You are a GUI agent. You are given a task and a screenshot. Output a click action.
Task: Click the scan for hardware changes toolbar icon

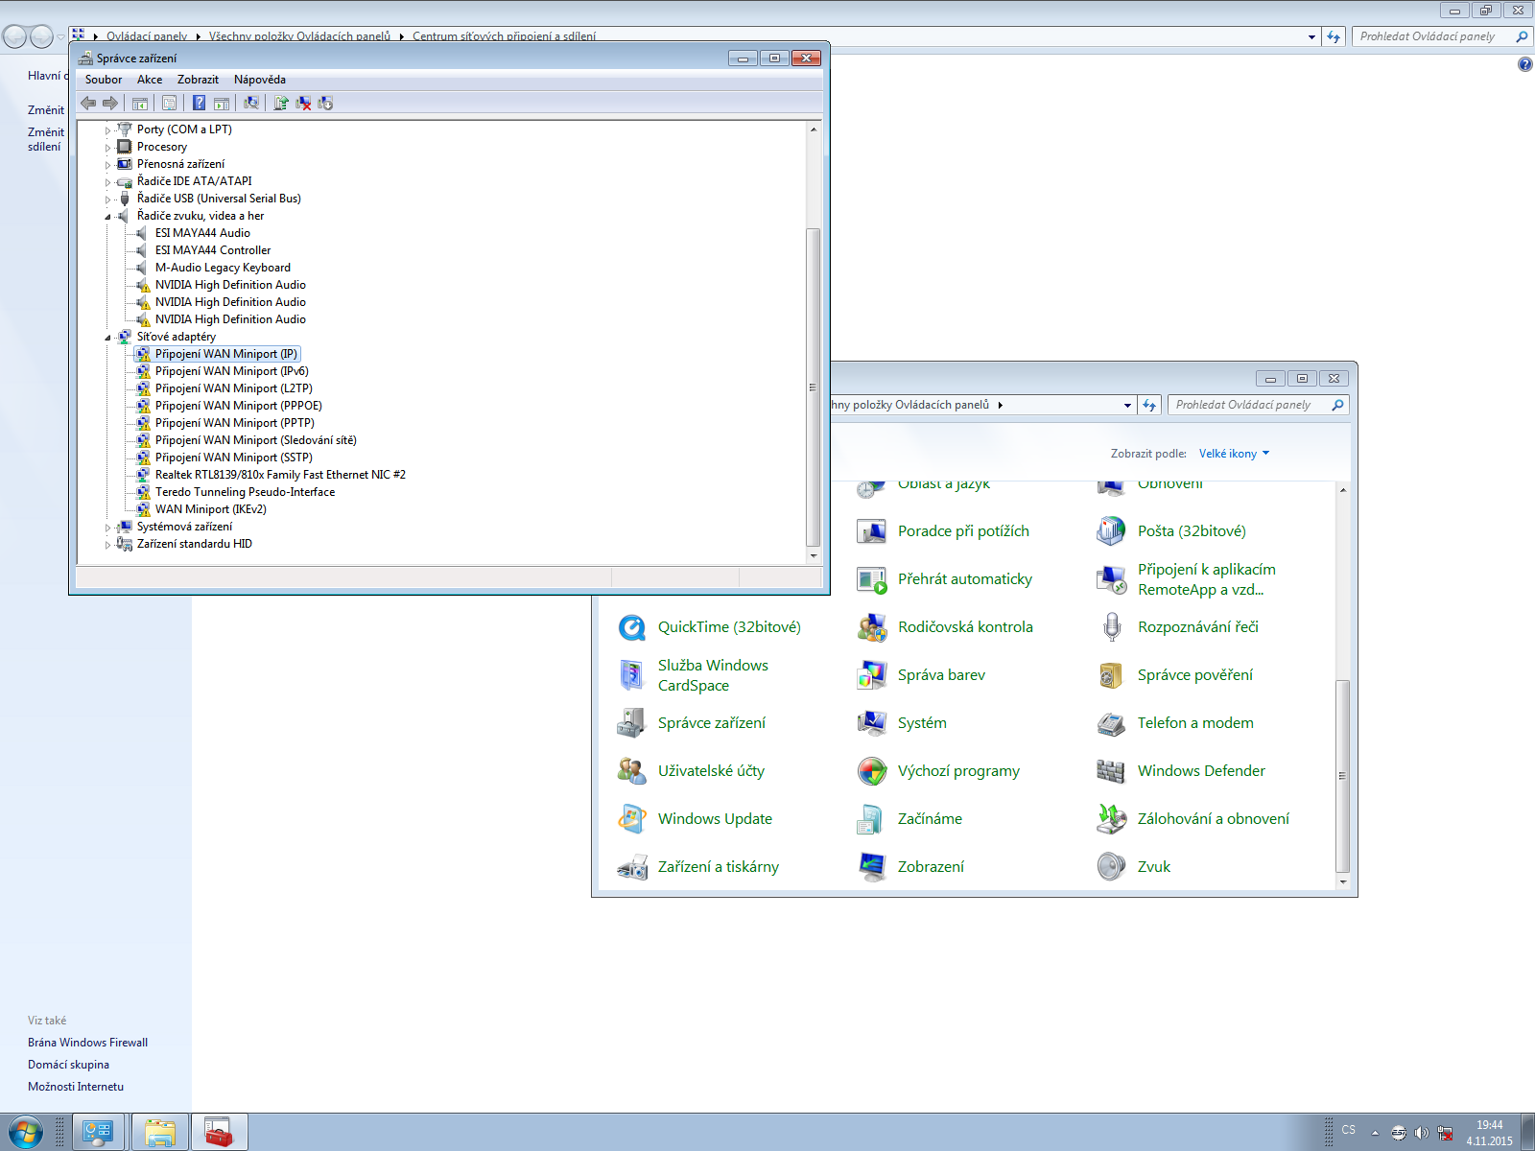pos(251,103)
